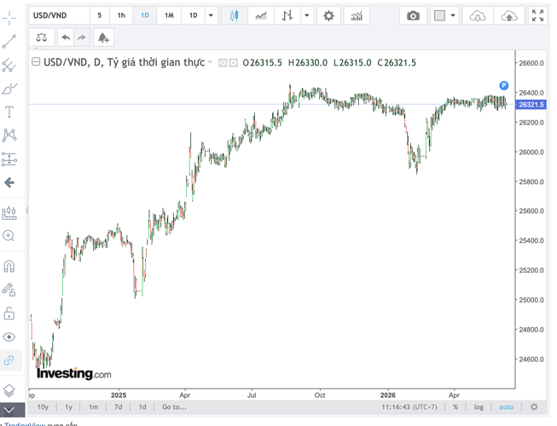Set range to 10y
This screenshot has width=557, height=426.
pyautogui.click(x=43, y=407)
